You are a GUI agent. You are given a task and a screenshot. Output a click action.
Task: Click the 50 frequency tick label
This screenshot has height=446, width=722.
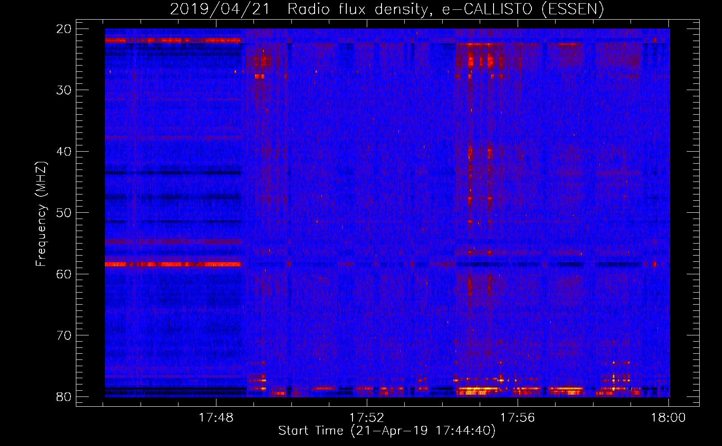(x=64, y=213)
